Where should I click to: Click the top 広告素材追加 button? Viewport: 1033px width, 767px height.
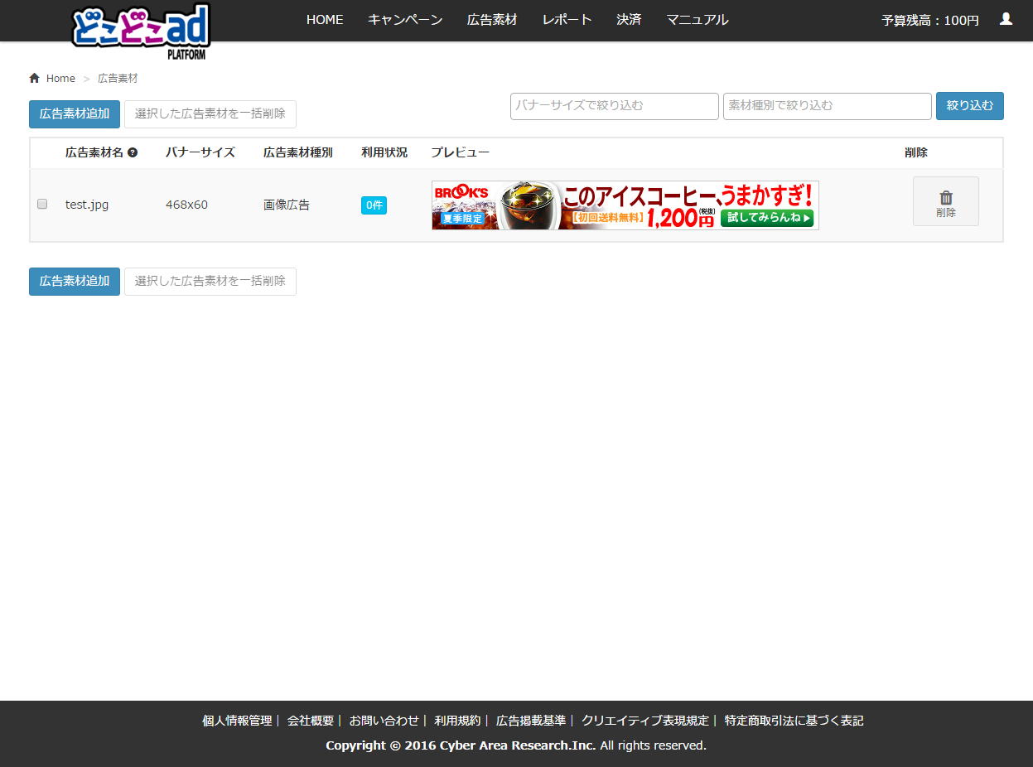point(75,114)
